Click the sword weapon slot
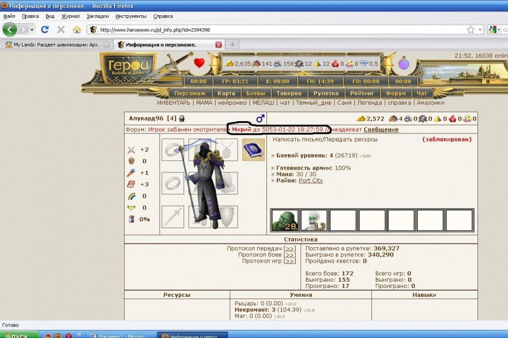Viewport: 508px width, 338px height. pyautogui.click(x=173, y=217)
